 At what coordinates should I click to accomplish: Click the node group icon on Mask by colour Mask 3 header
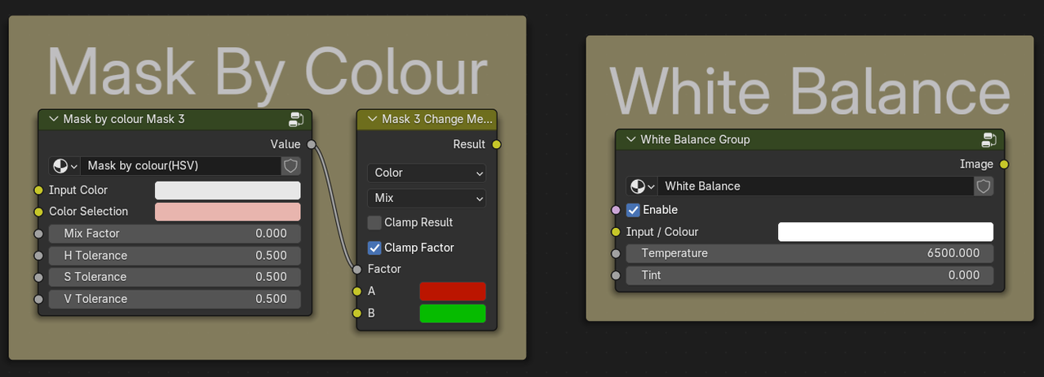click(x=296, y=119)
